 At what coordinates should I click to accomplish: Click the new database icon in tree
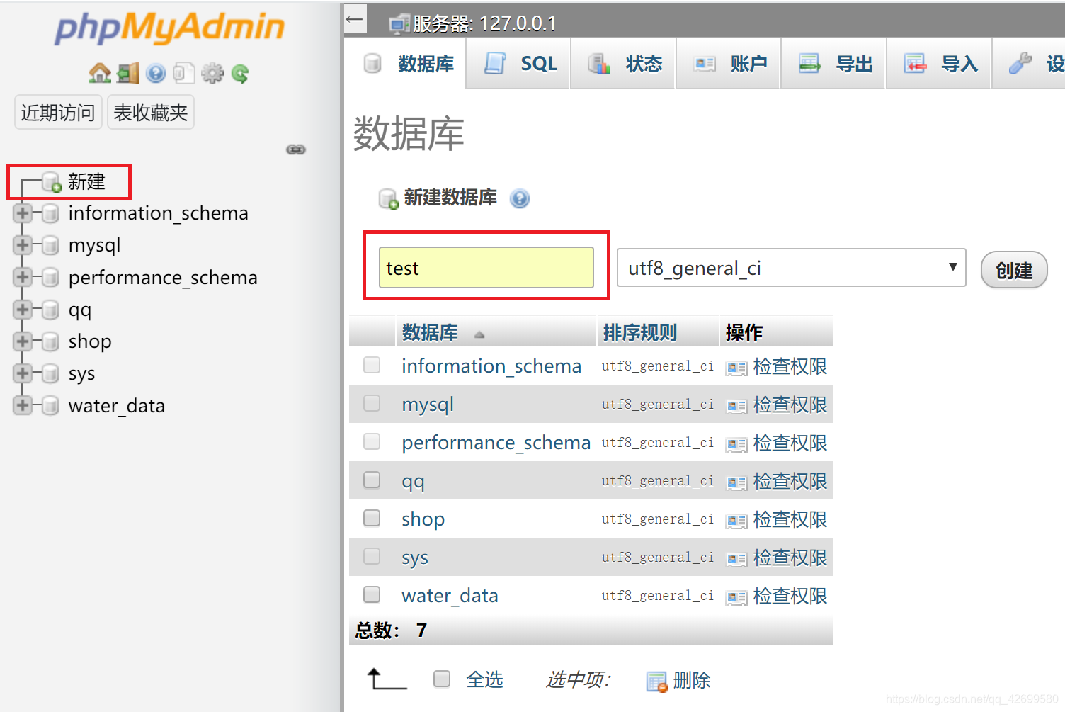[52, 182]
